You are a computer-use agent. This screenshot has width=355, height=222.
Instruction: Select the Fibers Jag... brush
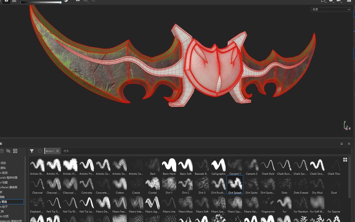[153, 204]
